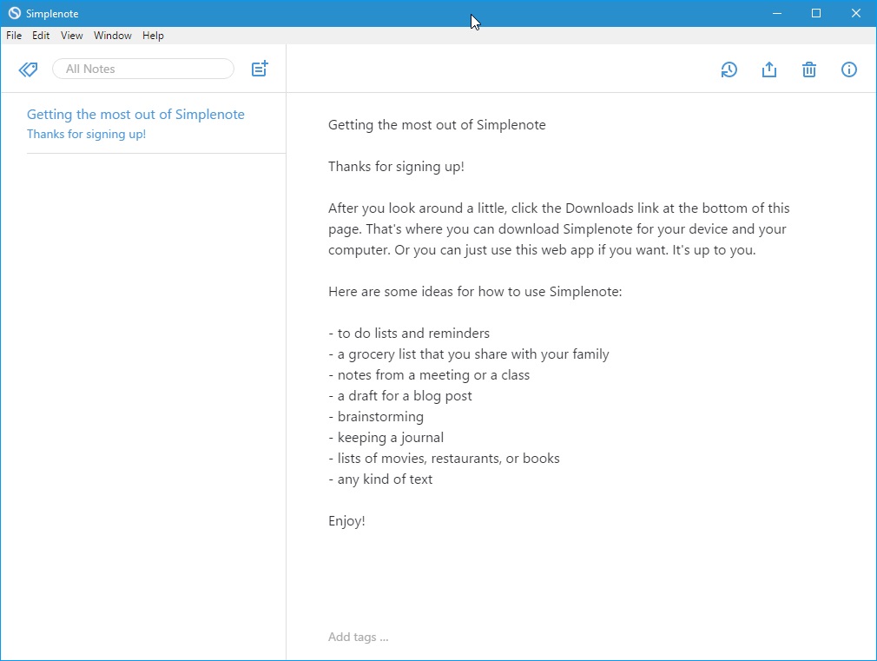Click the 'keeping a journal' line
The height and width of the screenshot is (661, 877).
(386, 438)
